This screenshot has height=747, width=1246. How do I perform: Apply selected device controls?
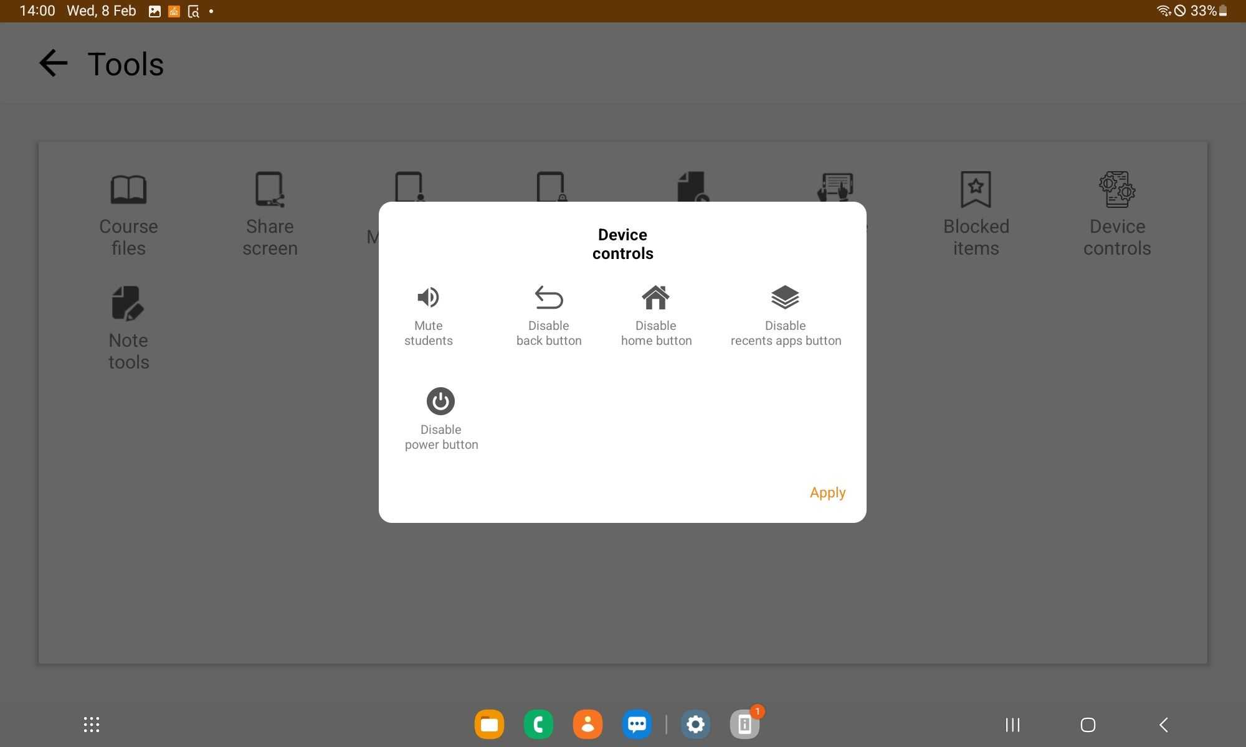click(x=827, y=492)
